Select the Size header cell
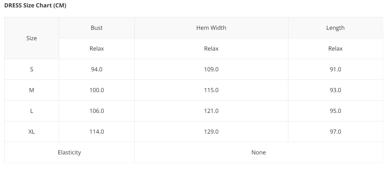This screenshot has width=391, height=170. point(31,38)
